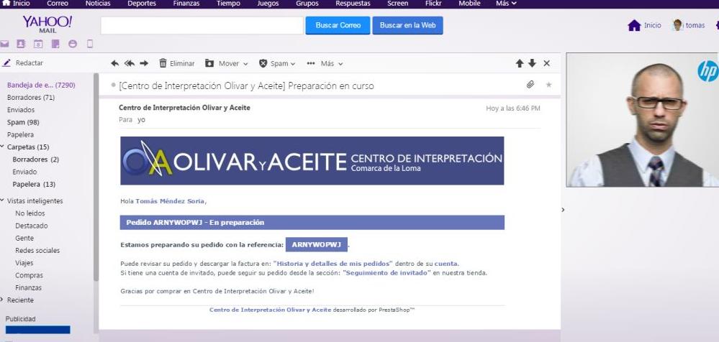Select the Compras smart view
Screen dimensions: 719x342
30,275
